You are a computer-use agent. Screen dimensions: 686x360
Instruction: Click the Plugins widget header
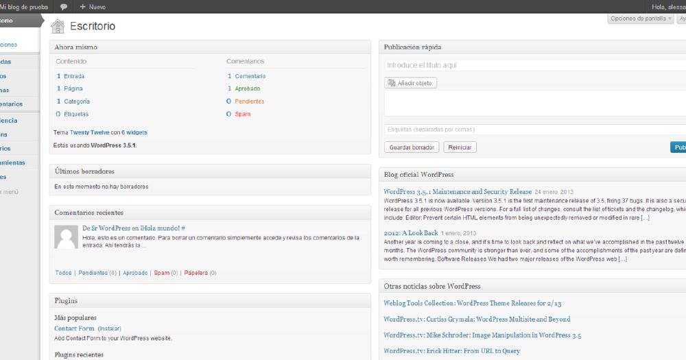(210, 301)
